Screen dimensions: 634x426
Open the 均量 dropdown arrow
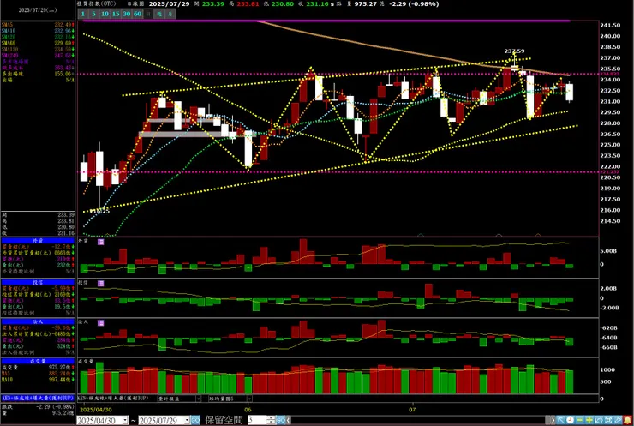coord(249,399)
